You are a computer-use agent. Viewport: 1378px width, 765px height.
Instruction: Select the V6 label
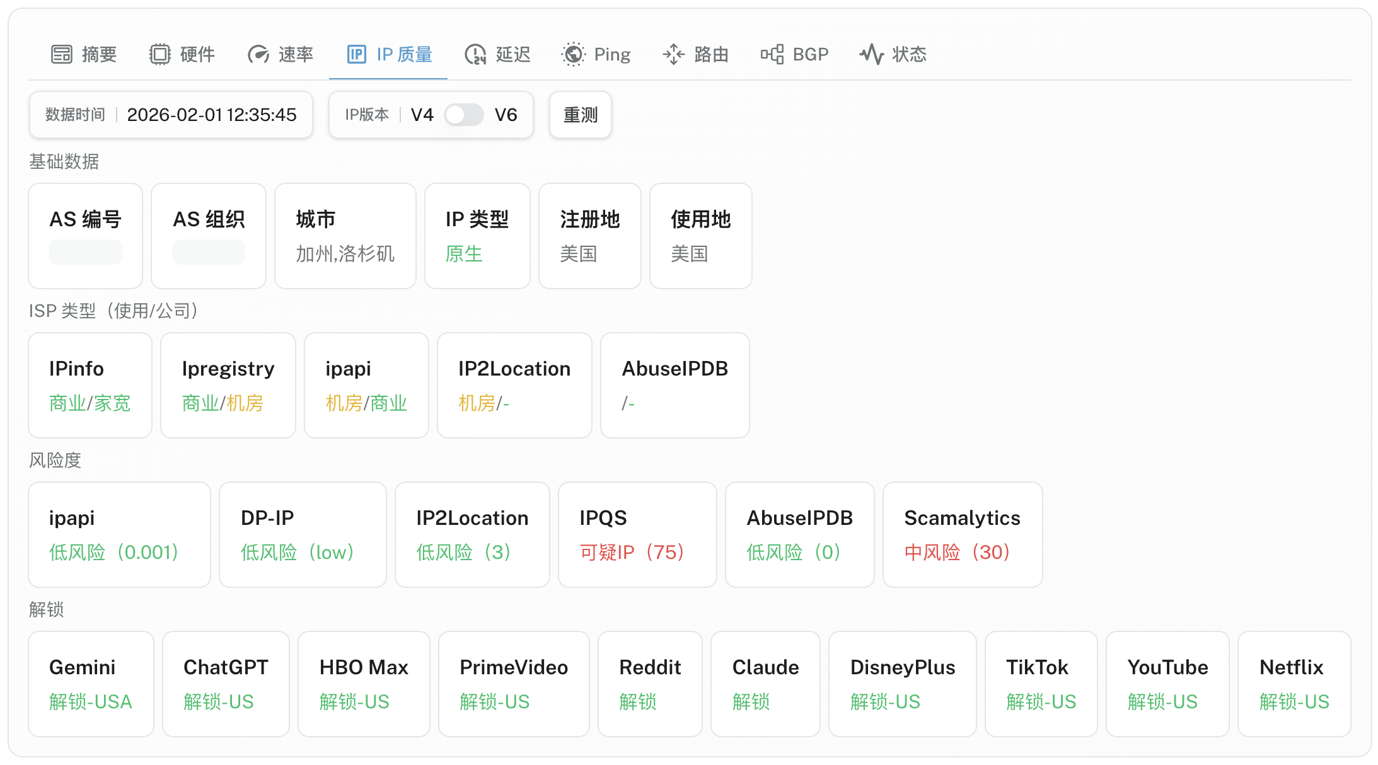[x=506, y=115]
